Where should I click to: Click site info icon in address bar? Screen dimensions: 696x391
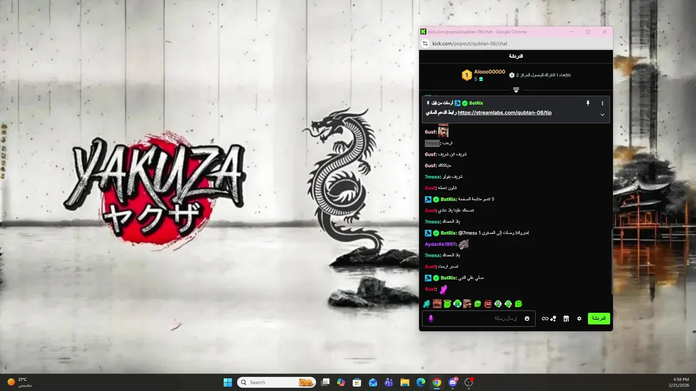(x=425, y=43)
